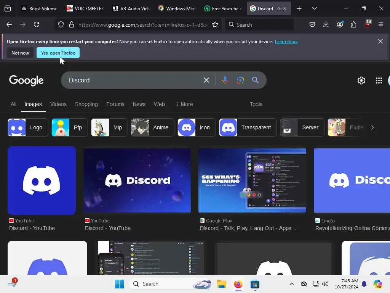Filter images by the Mlp chip

click(x=109, y=127)
